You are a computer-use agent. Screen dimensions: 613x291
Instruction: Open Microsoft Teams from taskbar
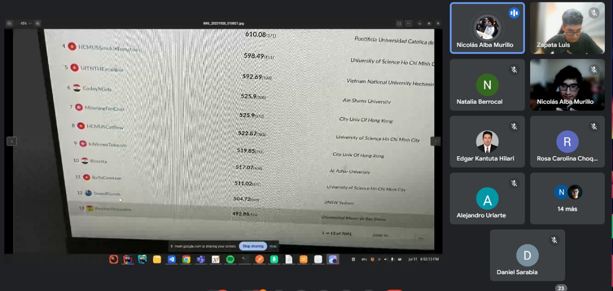coord(201,259)
